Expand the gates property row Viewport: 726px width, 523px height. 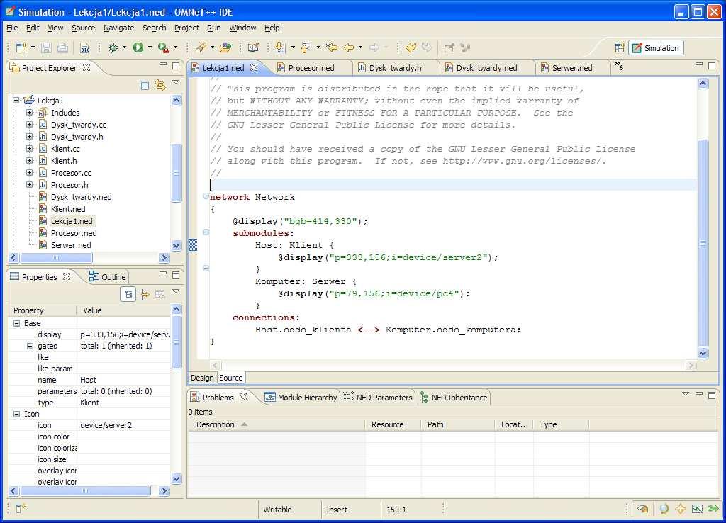pyautogui.click(x=30, y=346)
